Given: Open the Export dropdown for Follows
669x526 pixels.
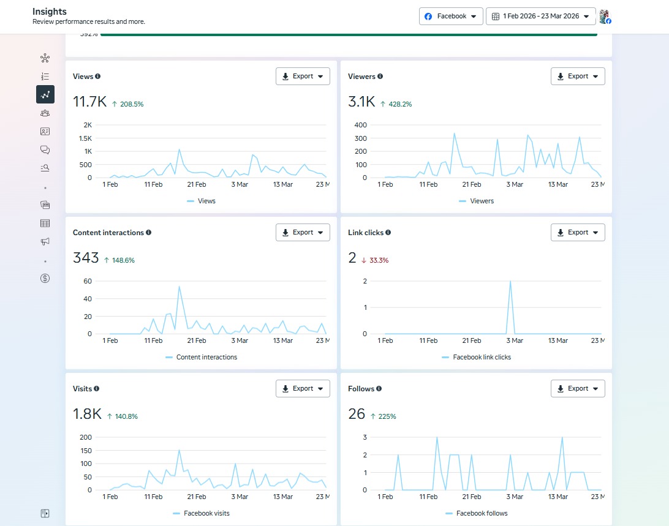Looking at the screenshot, I should (578, 389).
